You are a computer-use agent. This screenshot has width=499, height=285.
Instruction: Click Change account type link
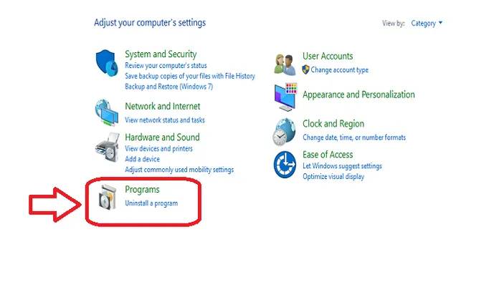tap(340, 70)
